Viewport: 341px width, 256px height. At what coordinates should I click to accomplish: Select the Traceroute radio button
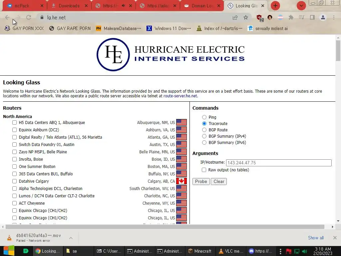(x=204, y=124)
